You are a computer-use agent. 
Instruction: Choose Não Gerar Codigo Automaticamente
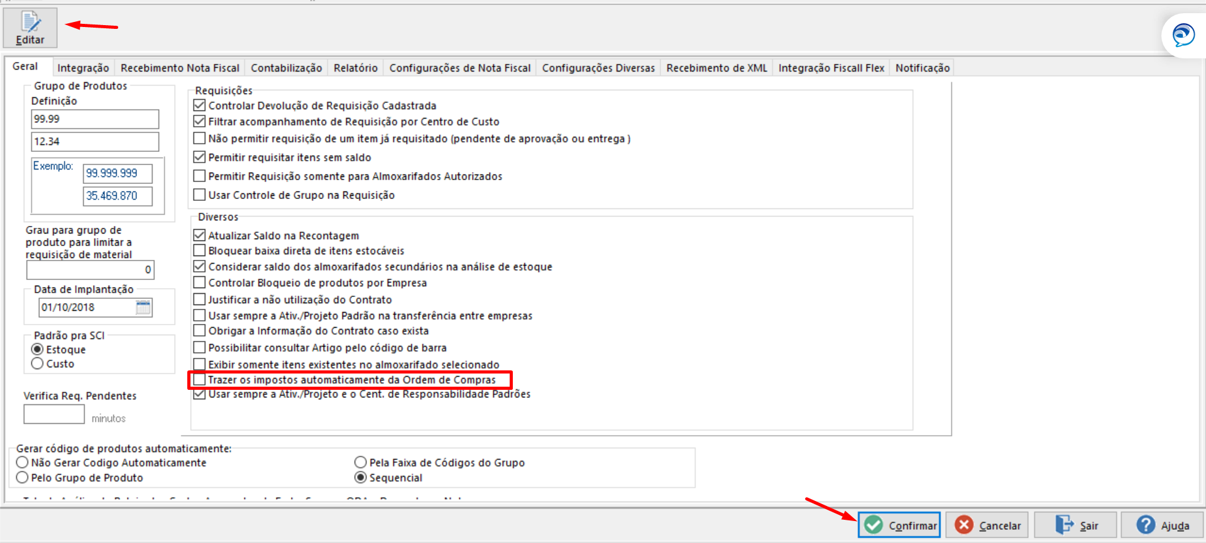(x=23, y=462)
